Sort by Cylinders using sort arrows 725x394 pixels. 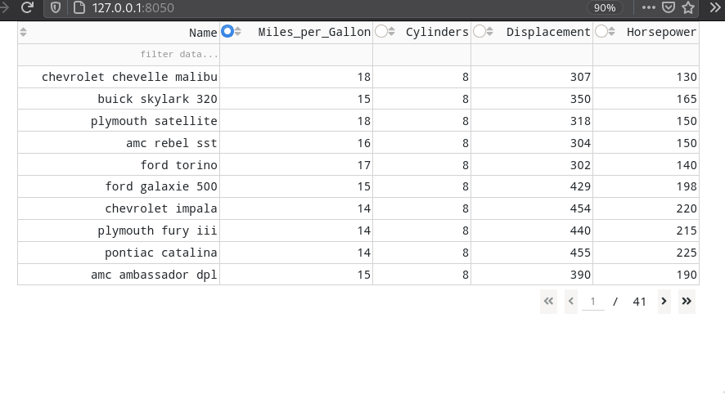click(392, 32)
